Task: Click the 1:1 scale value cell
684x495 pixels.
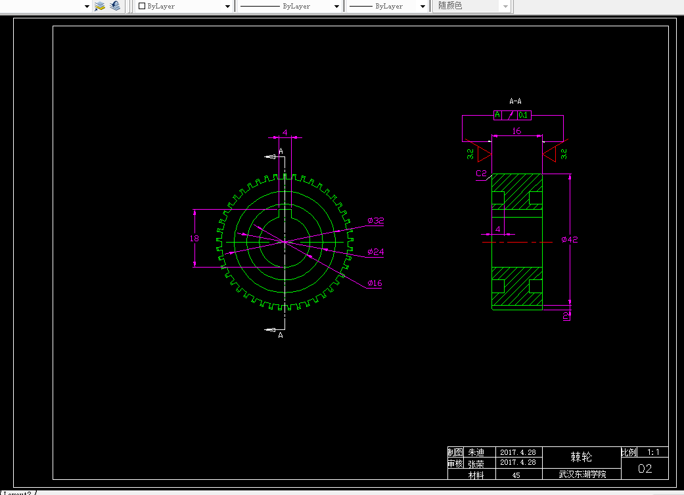Action: coord(653,452)
